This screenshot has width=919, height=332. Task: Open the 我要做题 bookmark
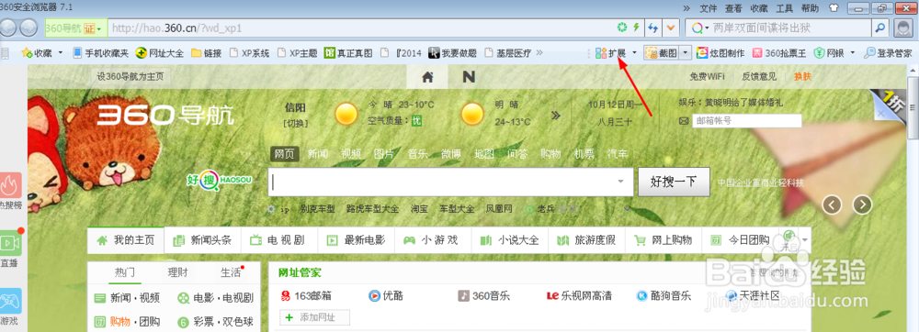click(x=453, y=53)
